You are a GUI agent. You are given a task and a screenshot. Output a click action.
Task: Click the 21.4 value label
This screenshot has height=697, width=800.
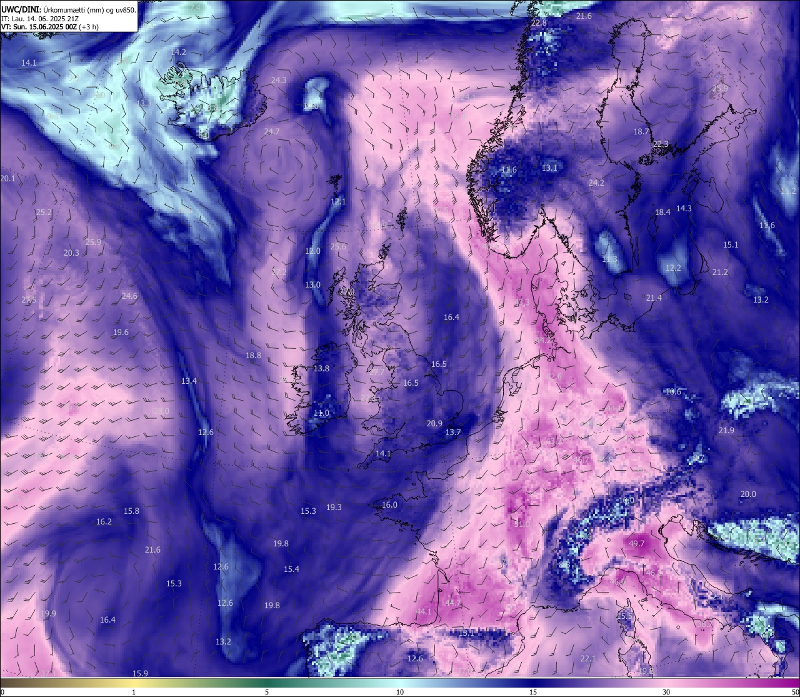tap(654, 298)
